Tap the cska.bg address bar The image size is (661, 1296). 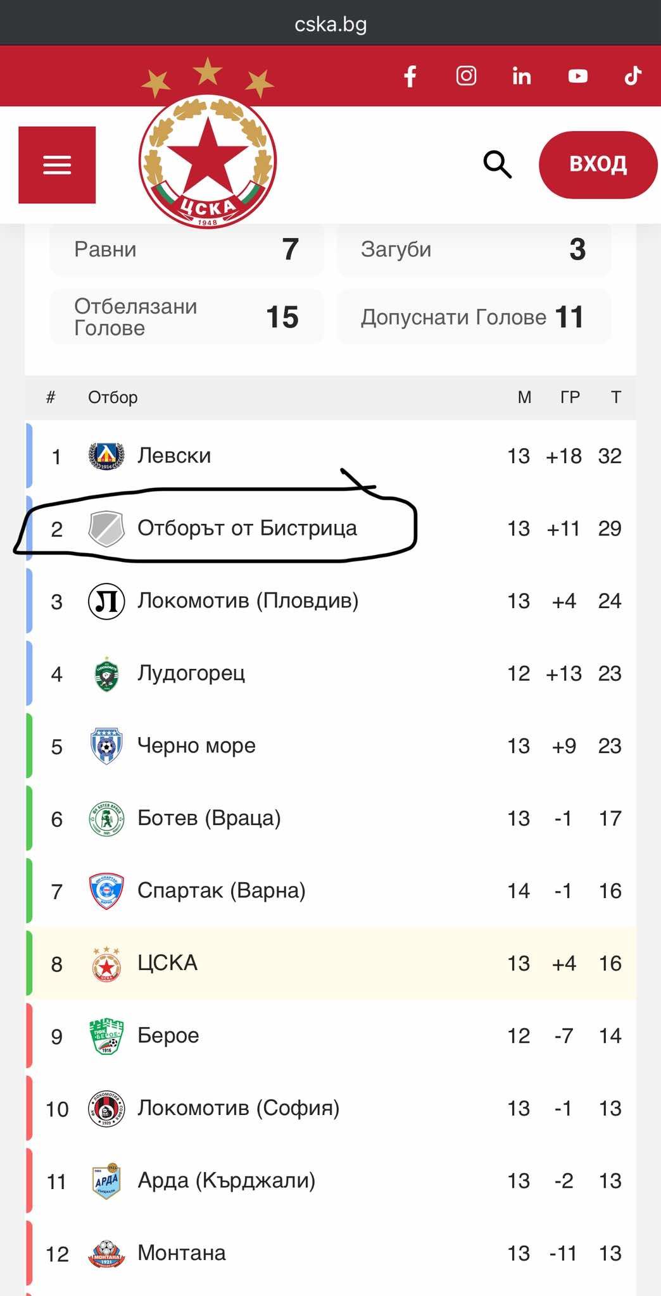330,24
